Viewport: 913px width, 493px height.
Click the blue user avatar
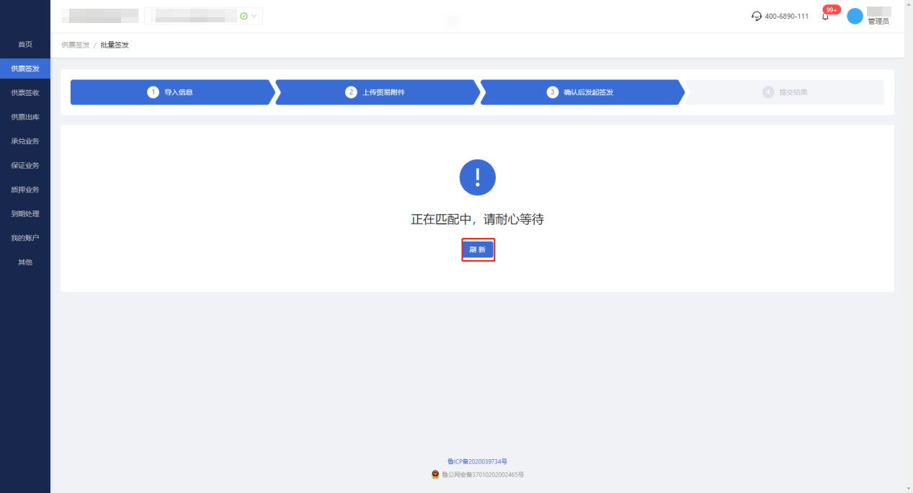[x=855, y=16]
